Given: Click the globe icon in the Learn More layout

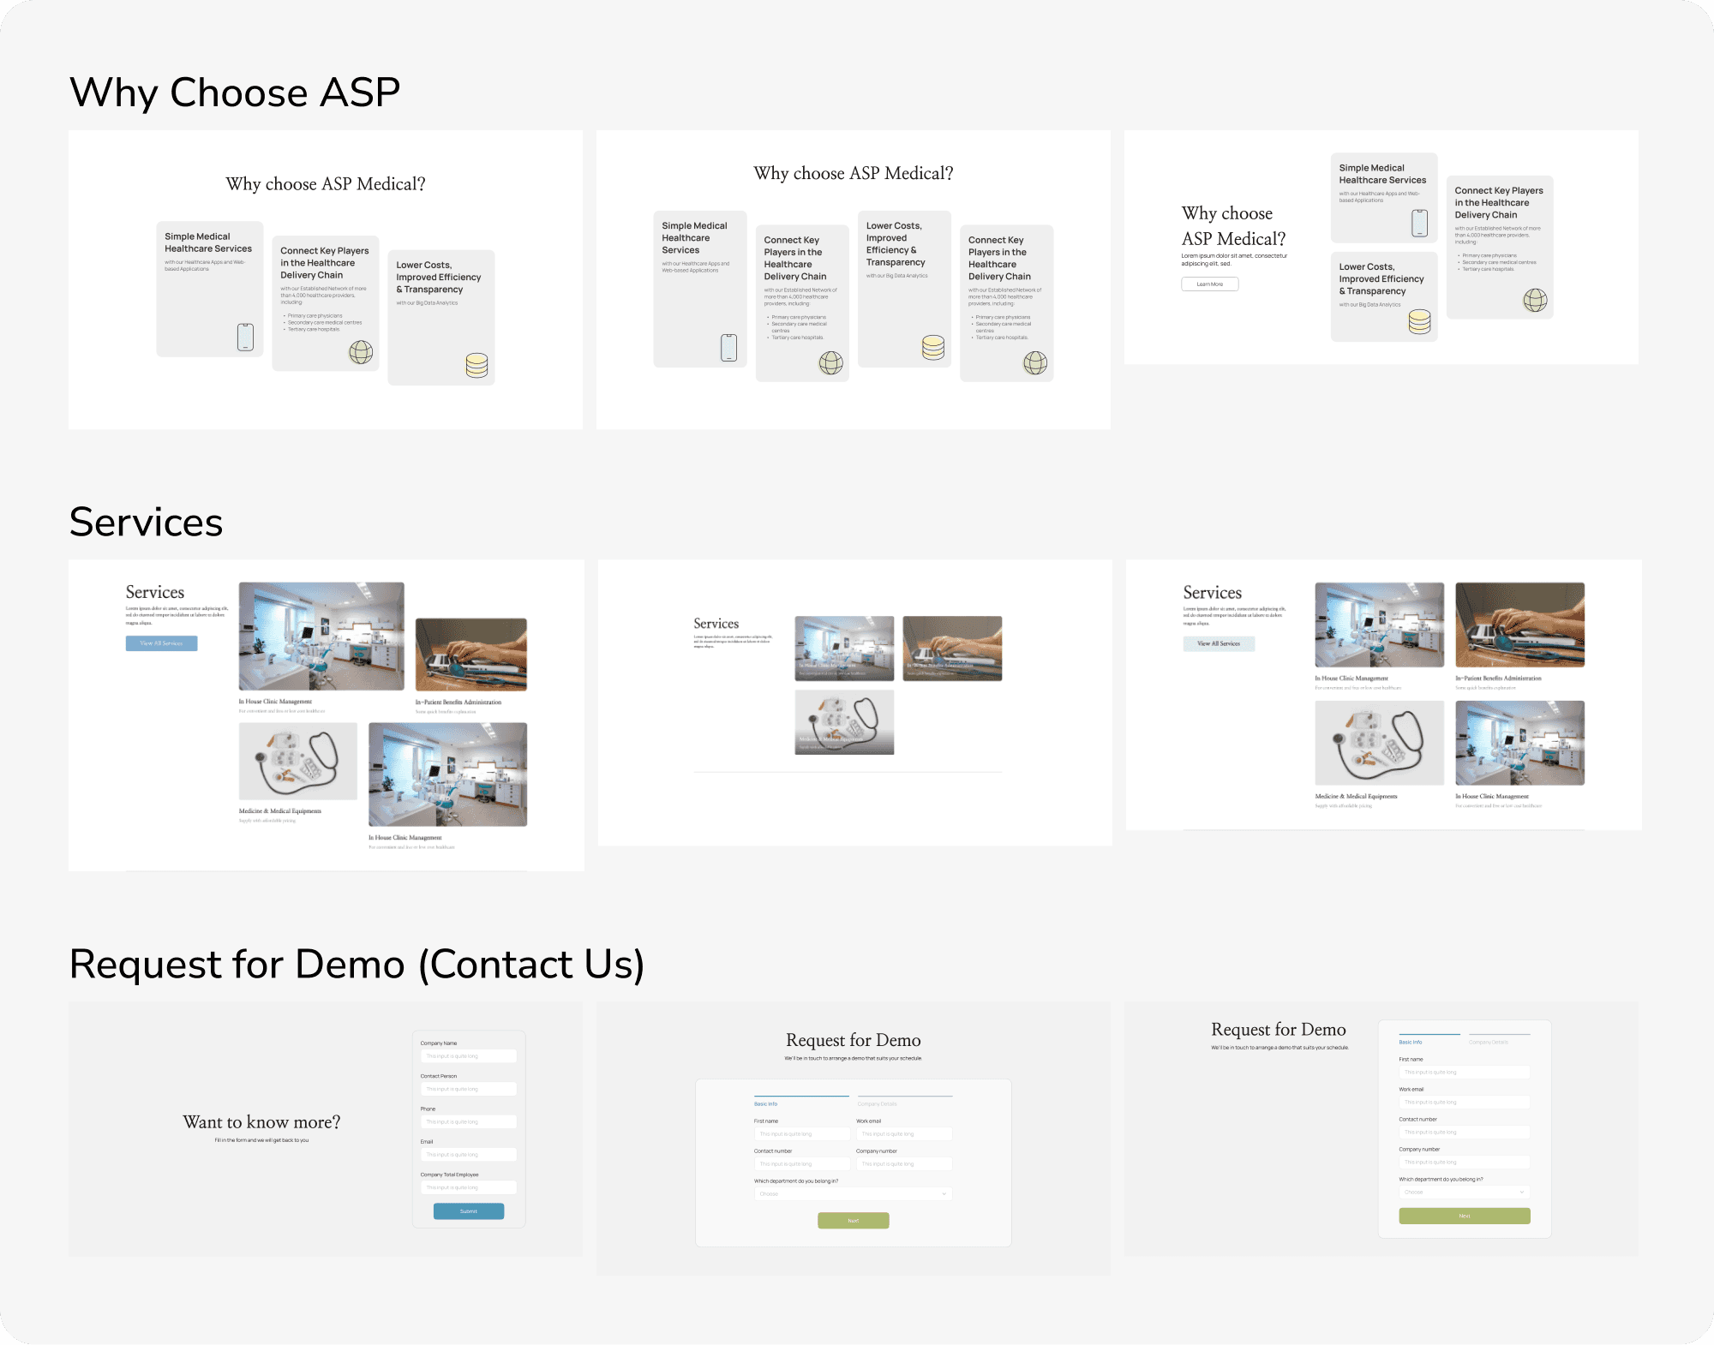Looking at the screenshot, I should pyautogui.click(x=1534, y=300).
